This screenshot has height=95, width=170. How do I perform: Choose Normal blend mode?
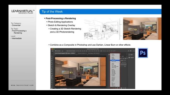pyautogui.click(x=113, y=54)
